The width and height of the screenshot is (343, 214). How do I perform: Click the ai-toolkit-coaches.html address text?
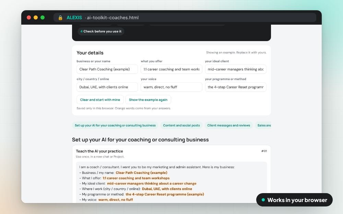tap(113, 18)
